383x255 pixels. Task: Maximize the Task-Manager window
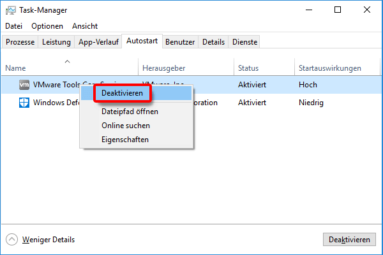pos(338,10)
